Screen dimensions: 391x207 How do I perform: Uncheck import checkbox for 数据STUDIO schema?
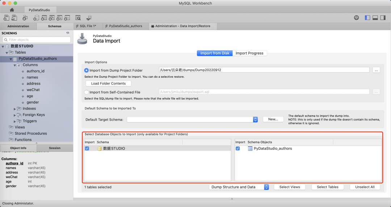click(87, 148)
